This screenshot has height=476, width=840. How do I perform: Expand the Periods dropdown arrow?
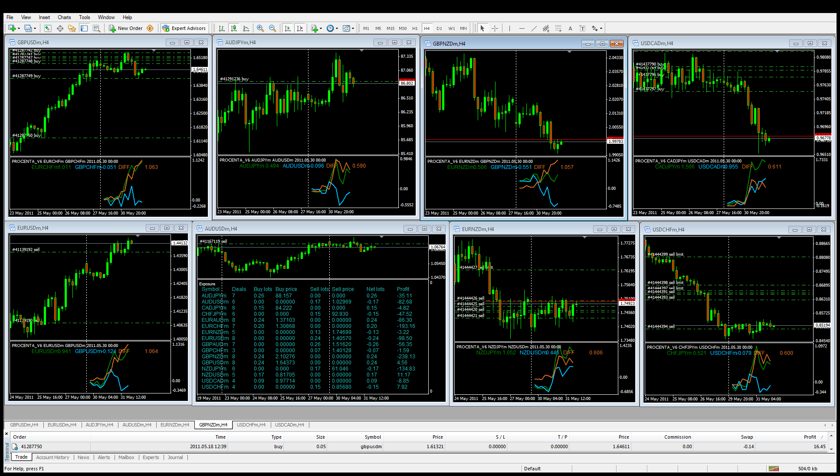point(337,28)
